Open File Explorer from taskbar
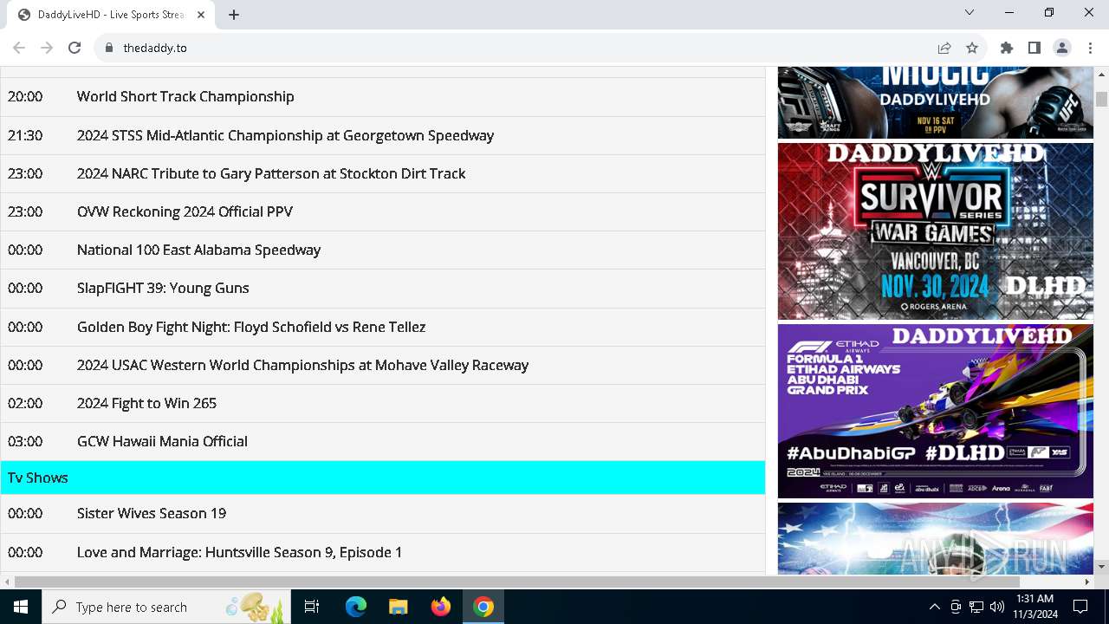 pyautogui.click(x=398, y=607)
